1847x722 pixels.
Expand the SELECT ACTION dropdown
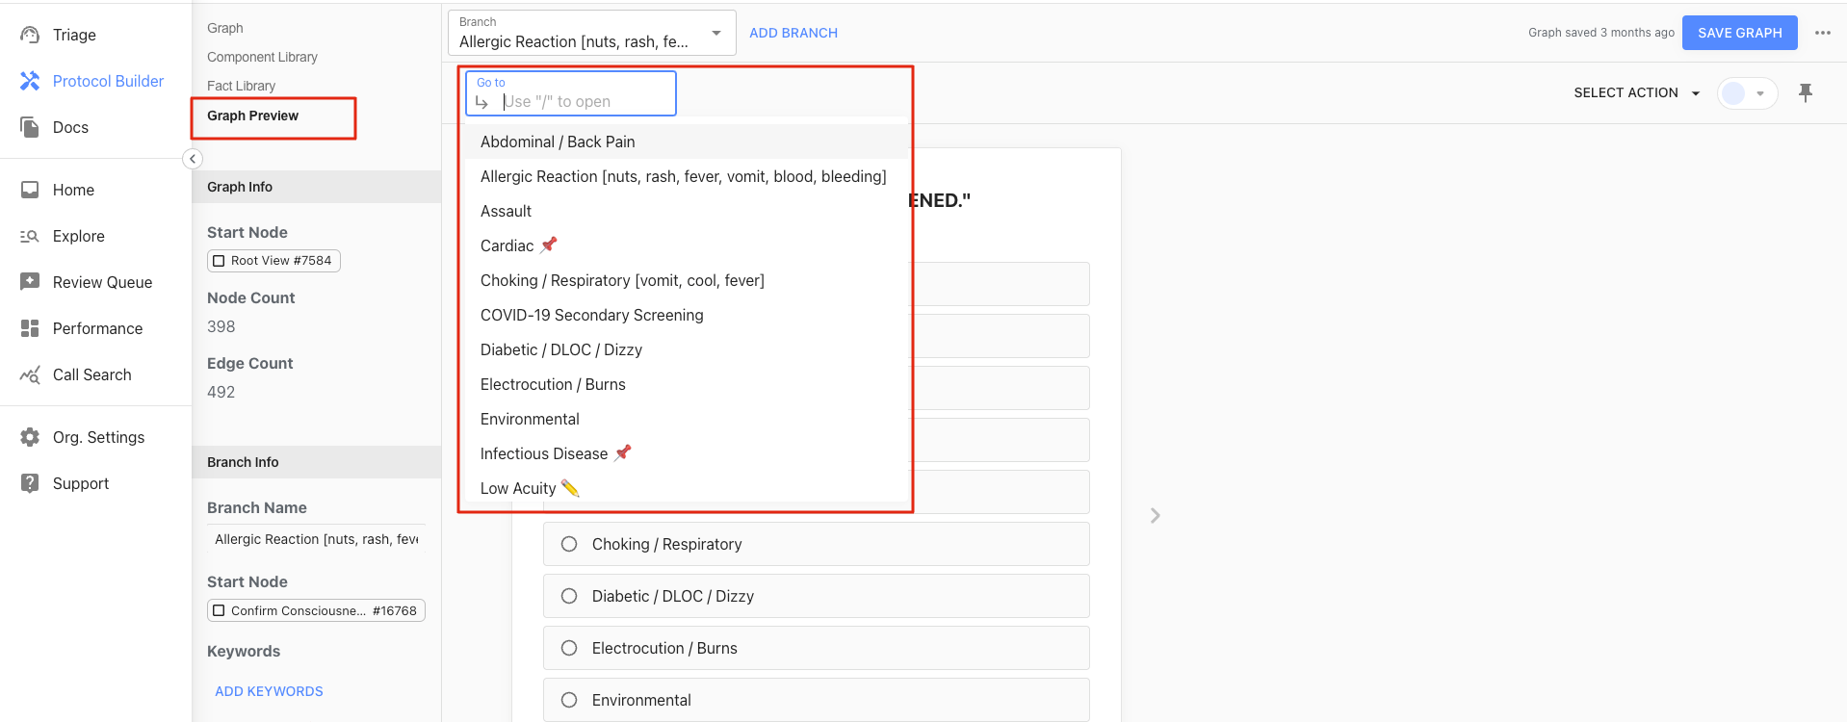click(x=1636, y=92)
